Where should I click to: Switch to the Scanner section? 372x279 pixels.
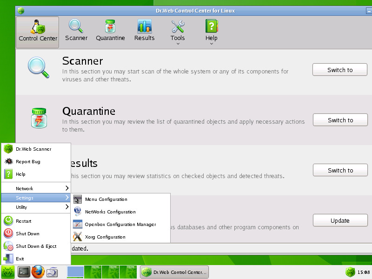pos(340,69)
